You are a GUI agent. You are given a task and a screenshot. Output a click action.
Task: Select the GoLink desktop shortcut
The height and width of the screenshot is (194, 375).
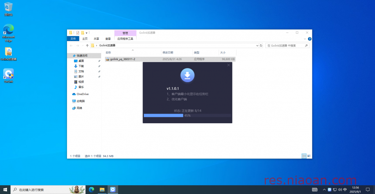coord(8,76)
